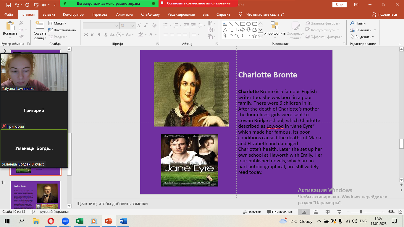Click Остановить совместное использование button
The width and height of the screenshot is (404, 227).
[198, 4]
